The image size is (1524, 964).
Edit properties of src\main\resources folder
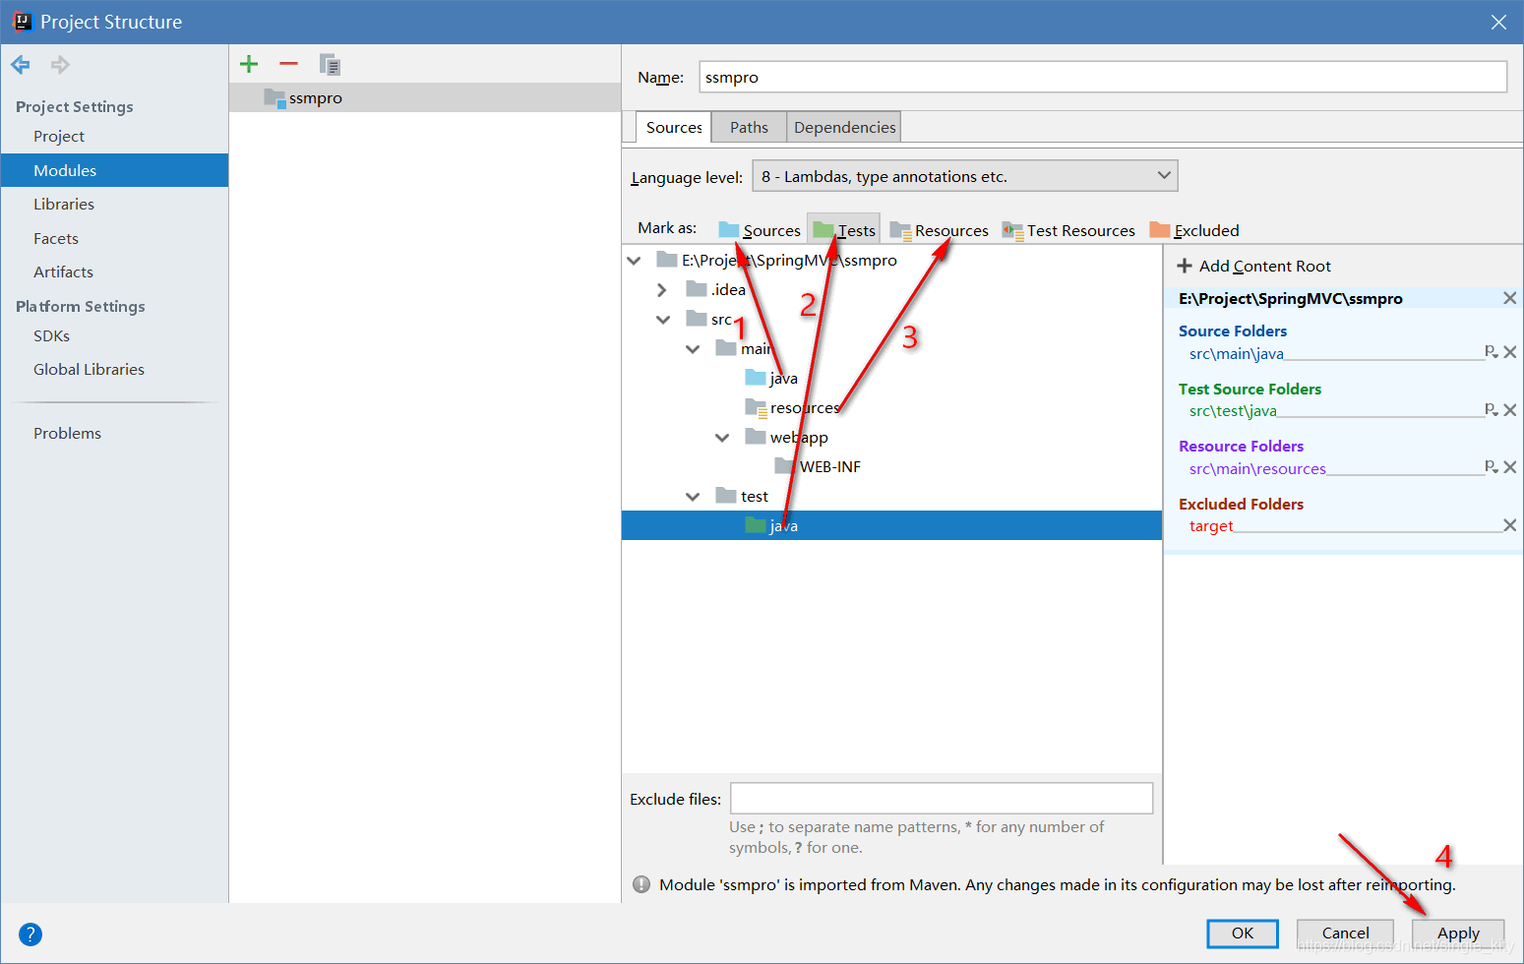(x=1492, y=467)
